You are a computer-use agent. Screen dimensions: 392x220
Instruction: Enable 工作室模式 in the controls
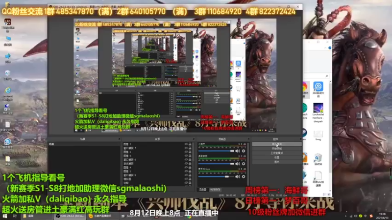[x=276, y=153]
